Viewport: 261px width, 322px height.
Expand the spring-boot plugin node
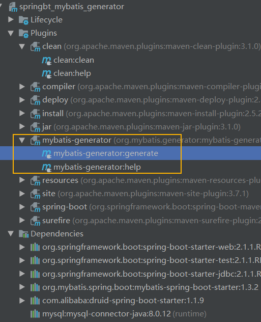[22, 207]
